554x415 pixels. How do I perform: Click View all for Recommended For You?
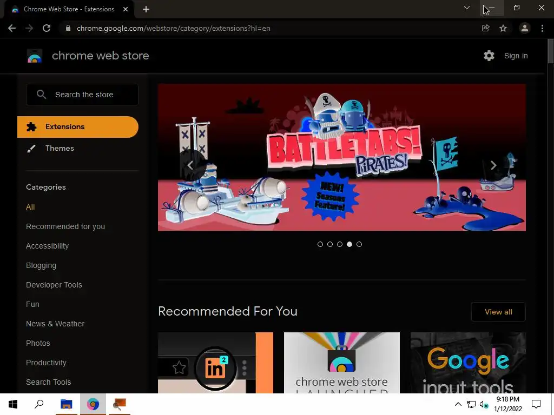tap(498, 312)
